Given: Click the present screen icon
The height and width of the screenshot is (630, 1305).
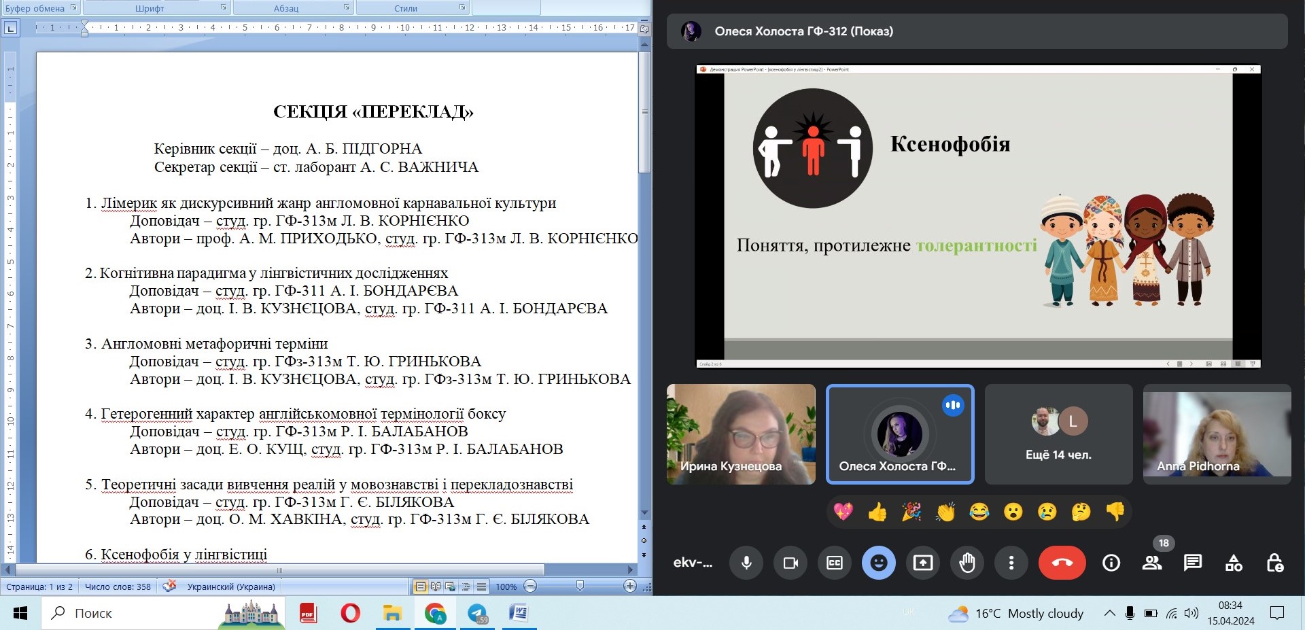Looking at the screenshot, I should pyautogui.click(x=923, y=563).
